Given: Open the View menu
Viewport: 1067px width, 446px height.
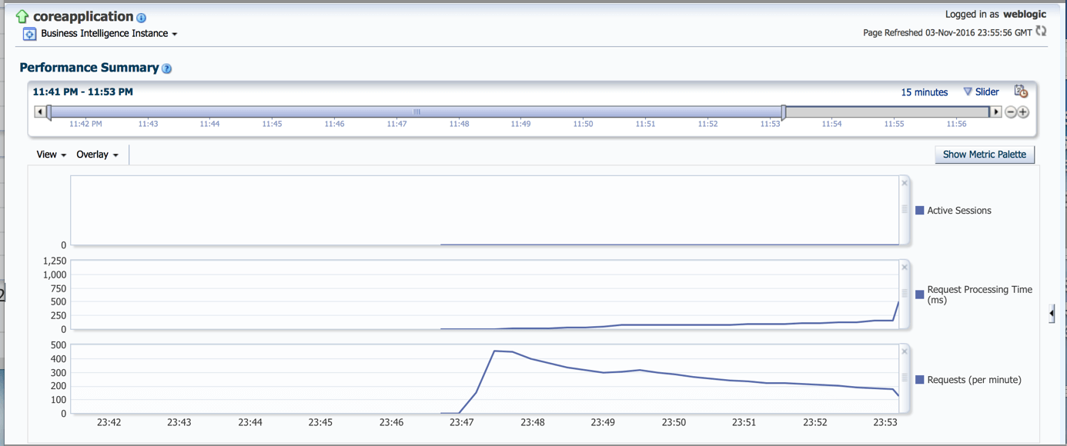Looking at the screenshot, I should coord(51,155).
